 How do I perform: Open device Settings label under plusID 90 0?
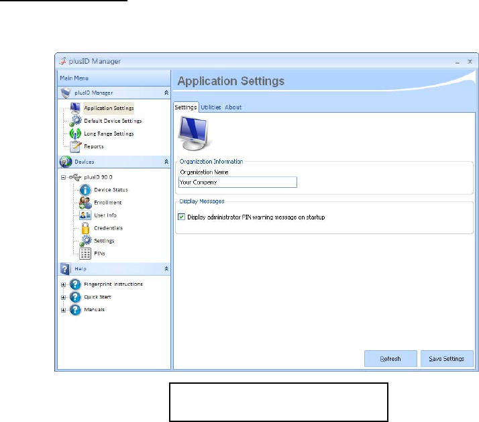click(104, 241)
